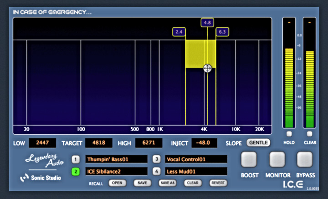Click the 2.4 low frequency handle
The width and height of the screenshot is (328, 199).
[x=179, y=32]
